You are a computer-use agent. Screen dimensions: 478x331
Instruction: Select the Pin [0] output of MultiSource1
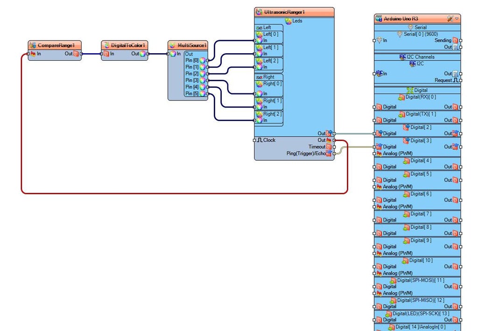[x=196, y=60]
